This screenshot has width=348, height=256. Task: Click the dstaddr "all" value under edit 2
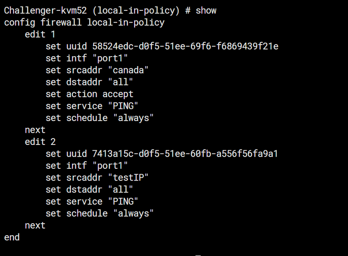[120, 189]
